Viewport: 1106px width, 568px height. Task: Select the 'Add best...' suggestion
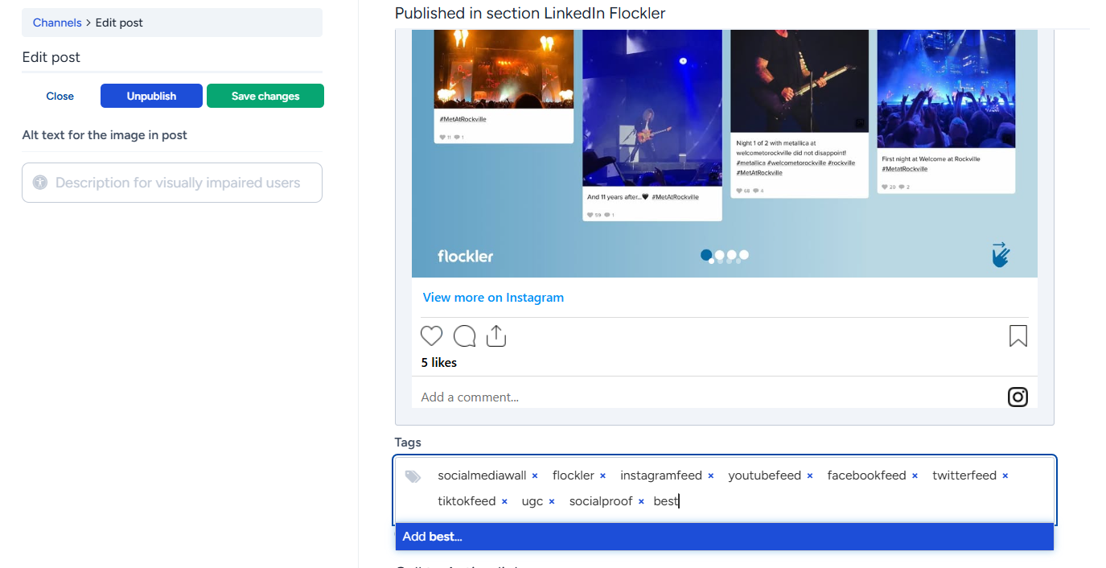[724, 537]
